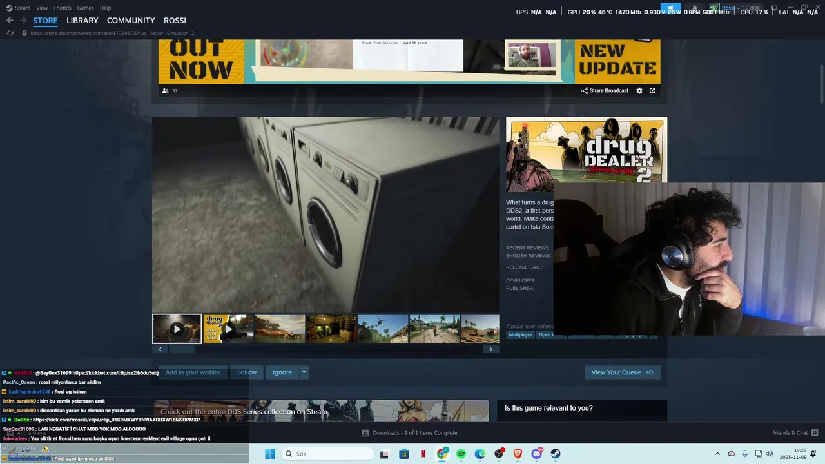Open Microsoft Store from the taskbar
This screenshot has height=464, width=825.
[x=404, y=454]
